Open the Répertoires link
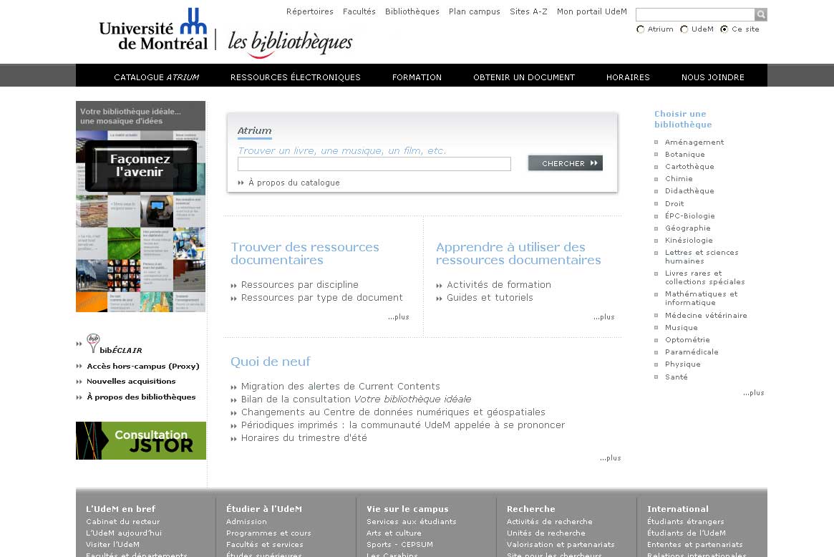This screenshot has width=834, height=557. 309,11
